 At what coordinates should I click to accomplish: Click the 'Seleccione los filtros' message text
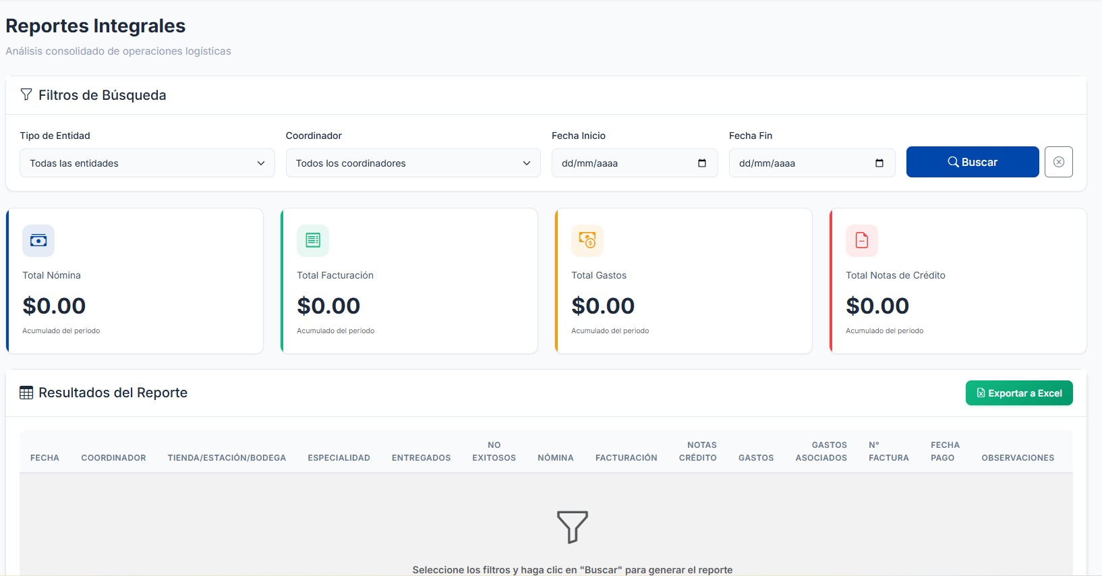[573, 570]
